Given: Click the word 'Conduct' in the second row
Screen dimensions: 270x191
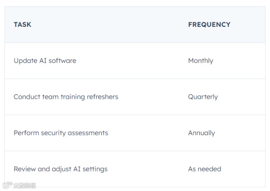Looking at the screenshot, I should (26, 97).
